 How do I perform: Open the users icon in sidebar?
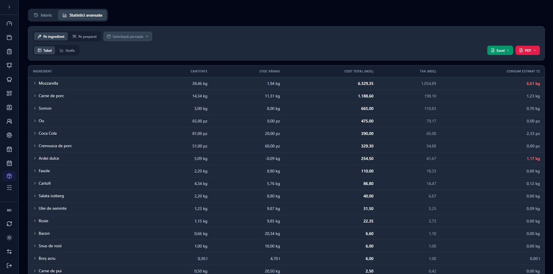(9, 121)
